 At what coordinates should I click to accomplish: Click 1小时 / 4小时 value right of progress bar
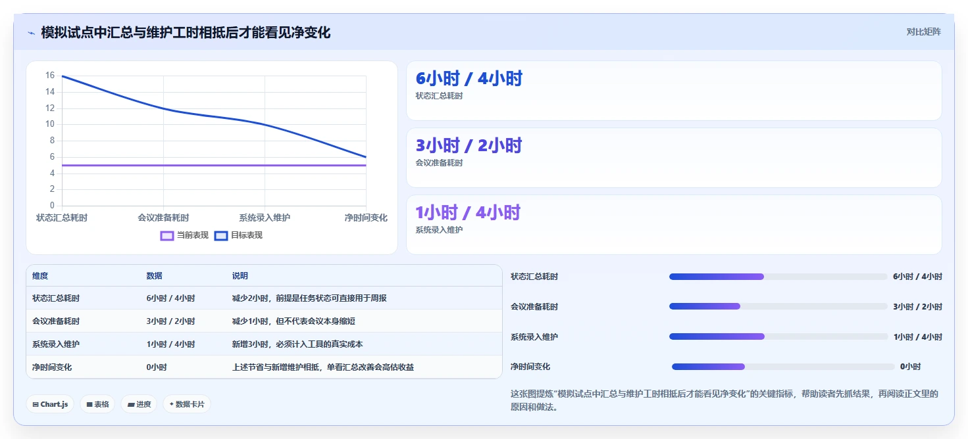click(917, 337)
